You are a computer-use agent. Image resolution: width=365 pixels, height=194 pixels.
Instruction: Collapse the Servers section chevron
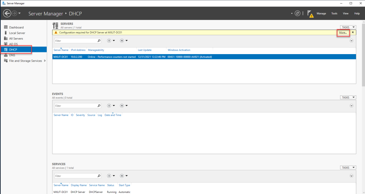pyautogui.click(x=351, y=41)
